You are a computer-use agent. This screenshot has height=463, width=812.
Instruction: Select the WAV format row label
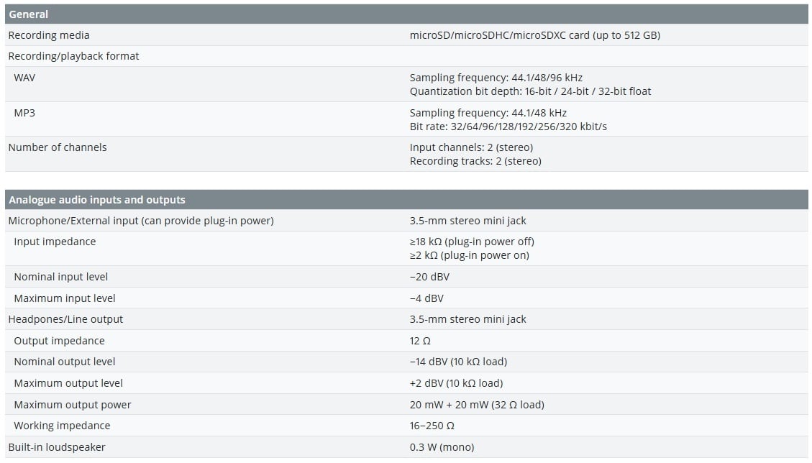pos(24,78)
